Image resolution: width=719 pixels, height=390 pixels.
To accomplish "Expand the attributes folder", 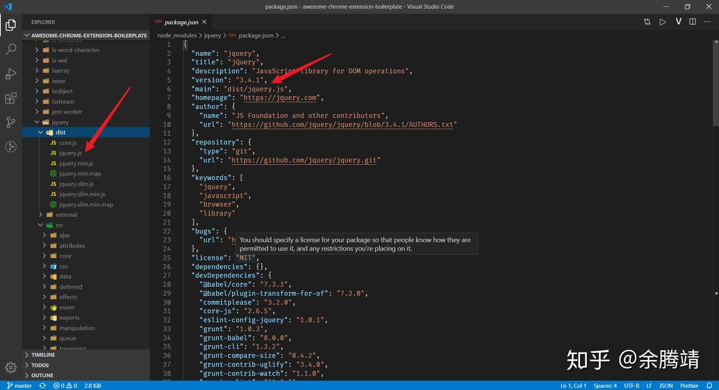I will 86,246.
